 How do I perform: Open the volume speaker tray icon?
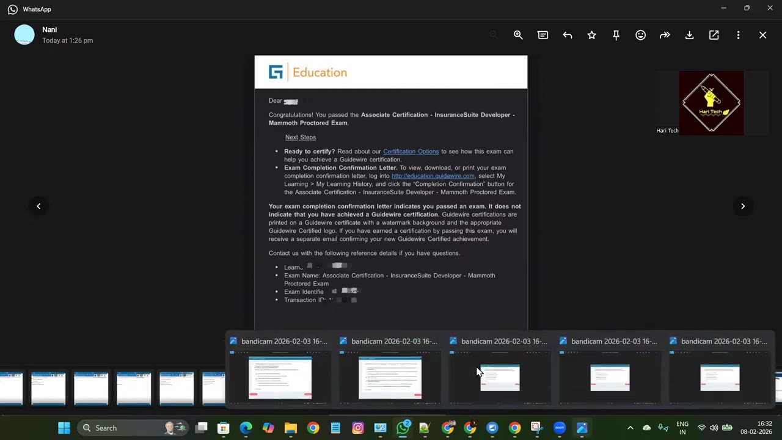714,428
